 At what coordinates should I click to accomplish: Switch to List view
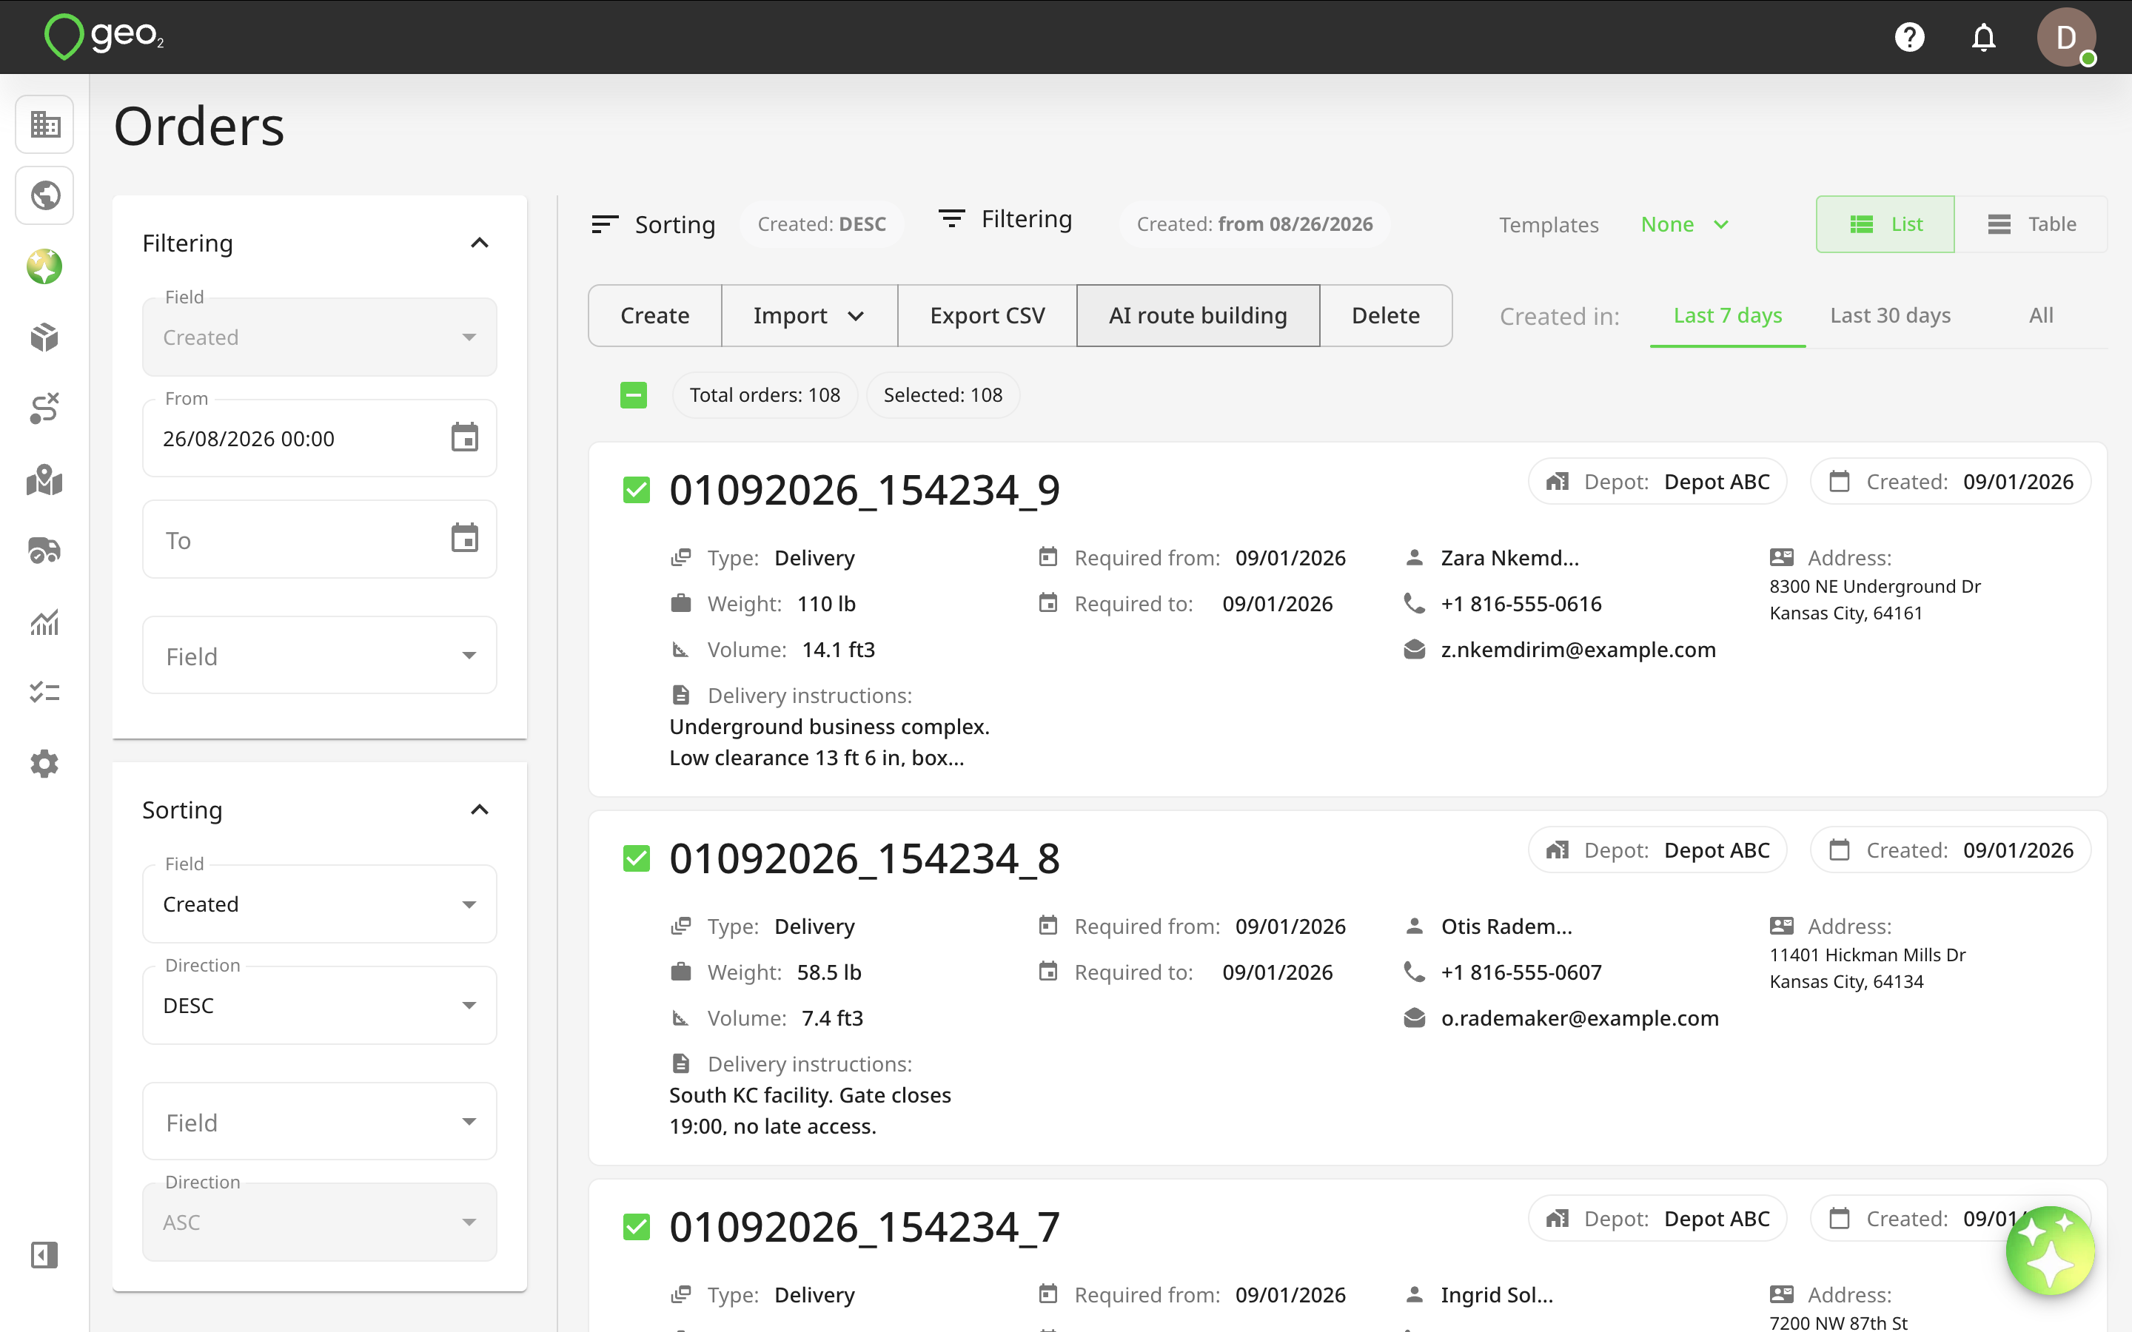tap(1885, 225)
